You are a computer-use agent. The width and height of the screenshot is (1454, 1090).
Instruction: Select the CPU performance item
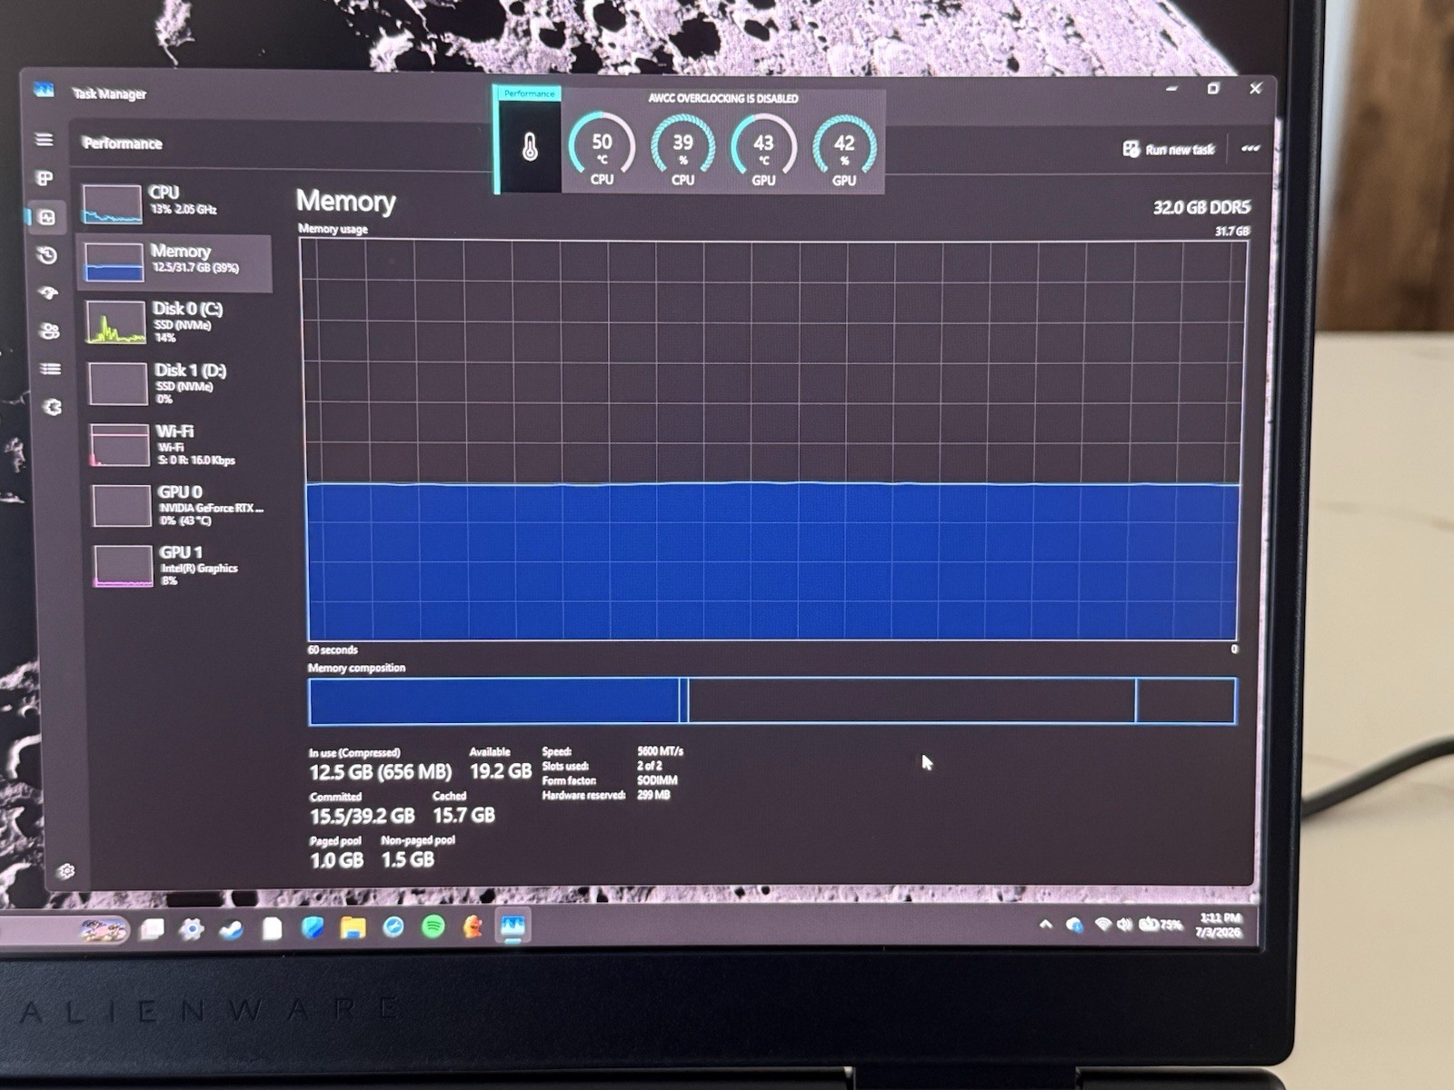point(173,203)
